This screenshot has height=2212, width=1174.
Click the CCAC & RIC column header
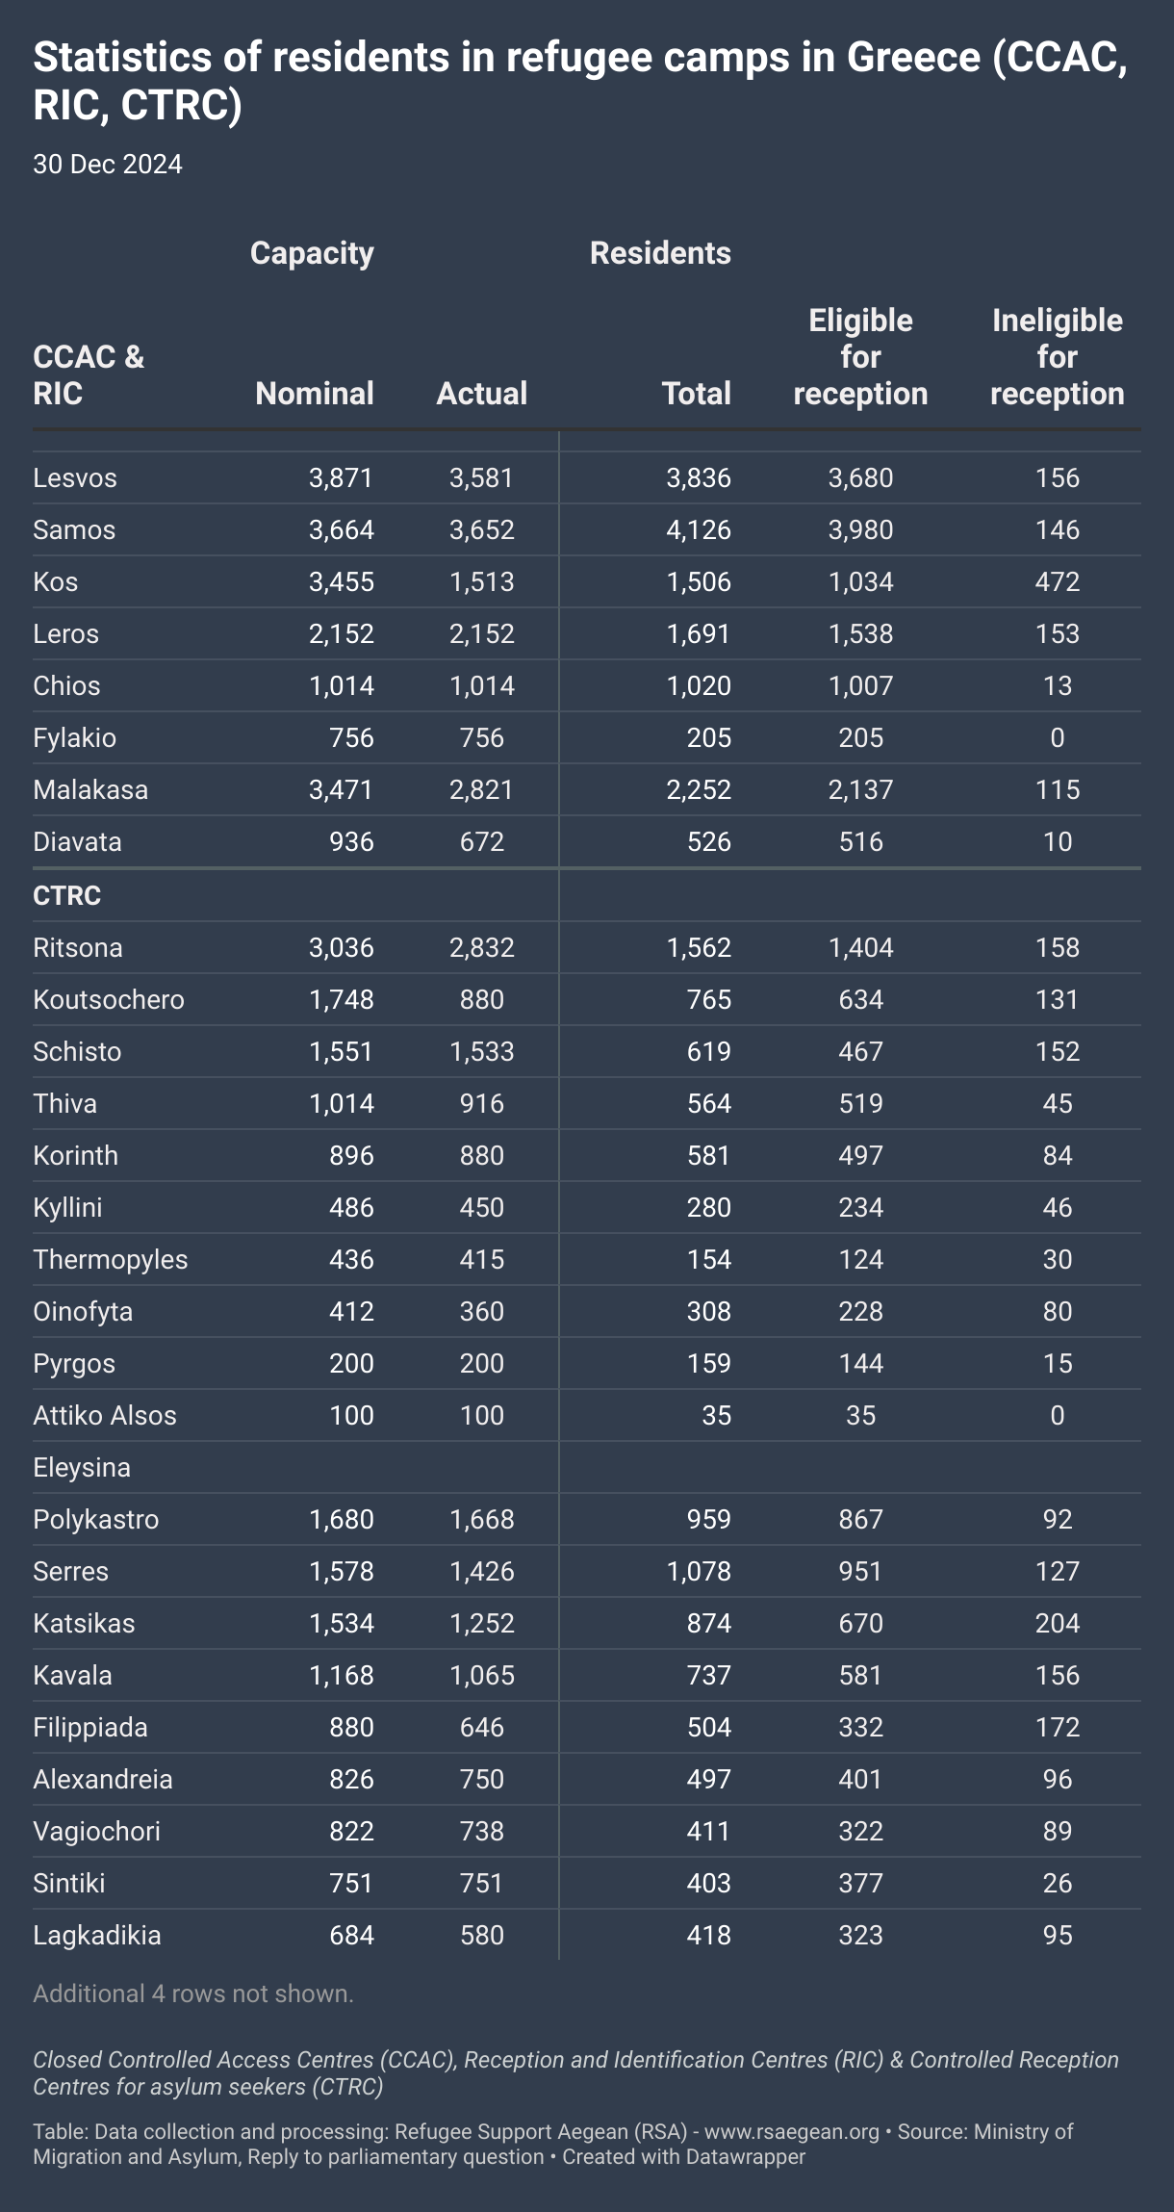pos(89,374)
